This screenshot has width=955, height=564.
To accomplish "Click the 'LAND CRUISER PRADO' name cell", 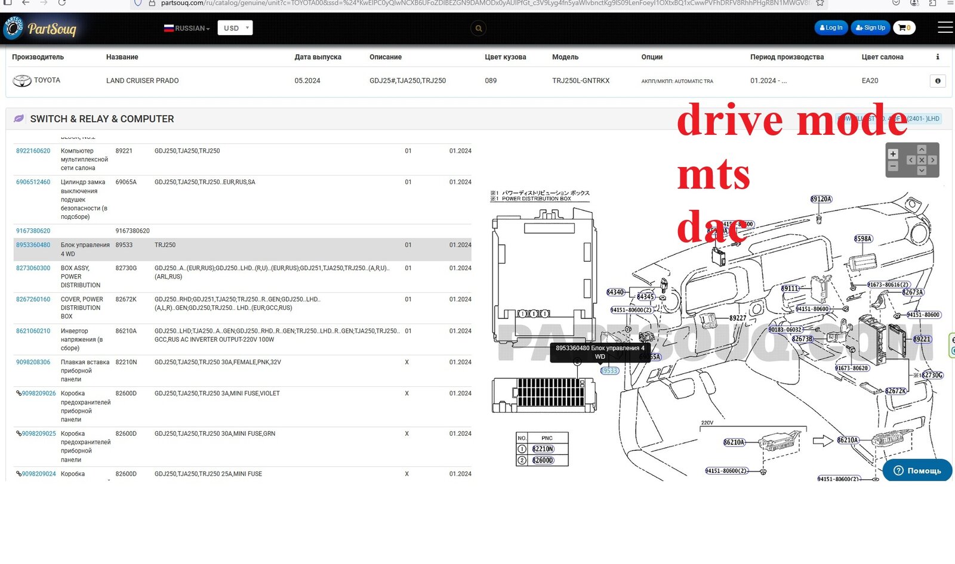I will 142,80.
